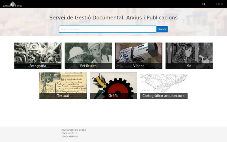The image size is (227, 142).
Task: Select the Cartogràfico-arquitectural label caption
Action: tap(164, 96)
